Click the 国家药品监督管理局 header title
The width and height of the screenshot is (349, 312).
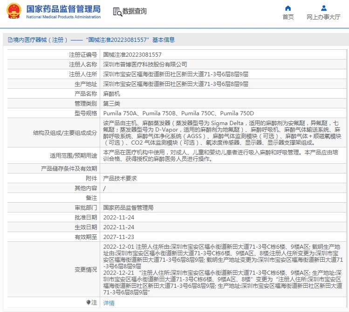pyautogui.click(x=63, y=9)
